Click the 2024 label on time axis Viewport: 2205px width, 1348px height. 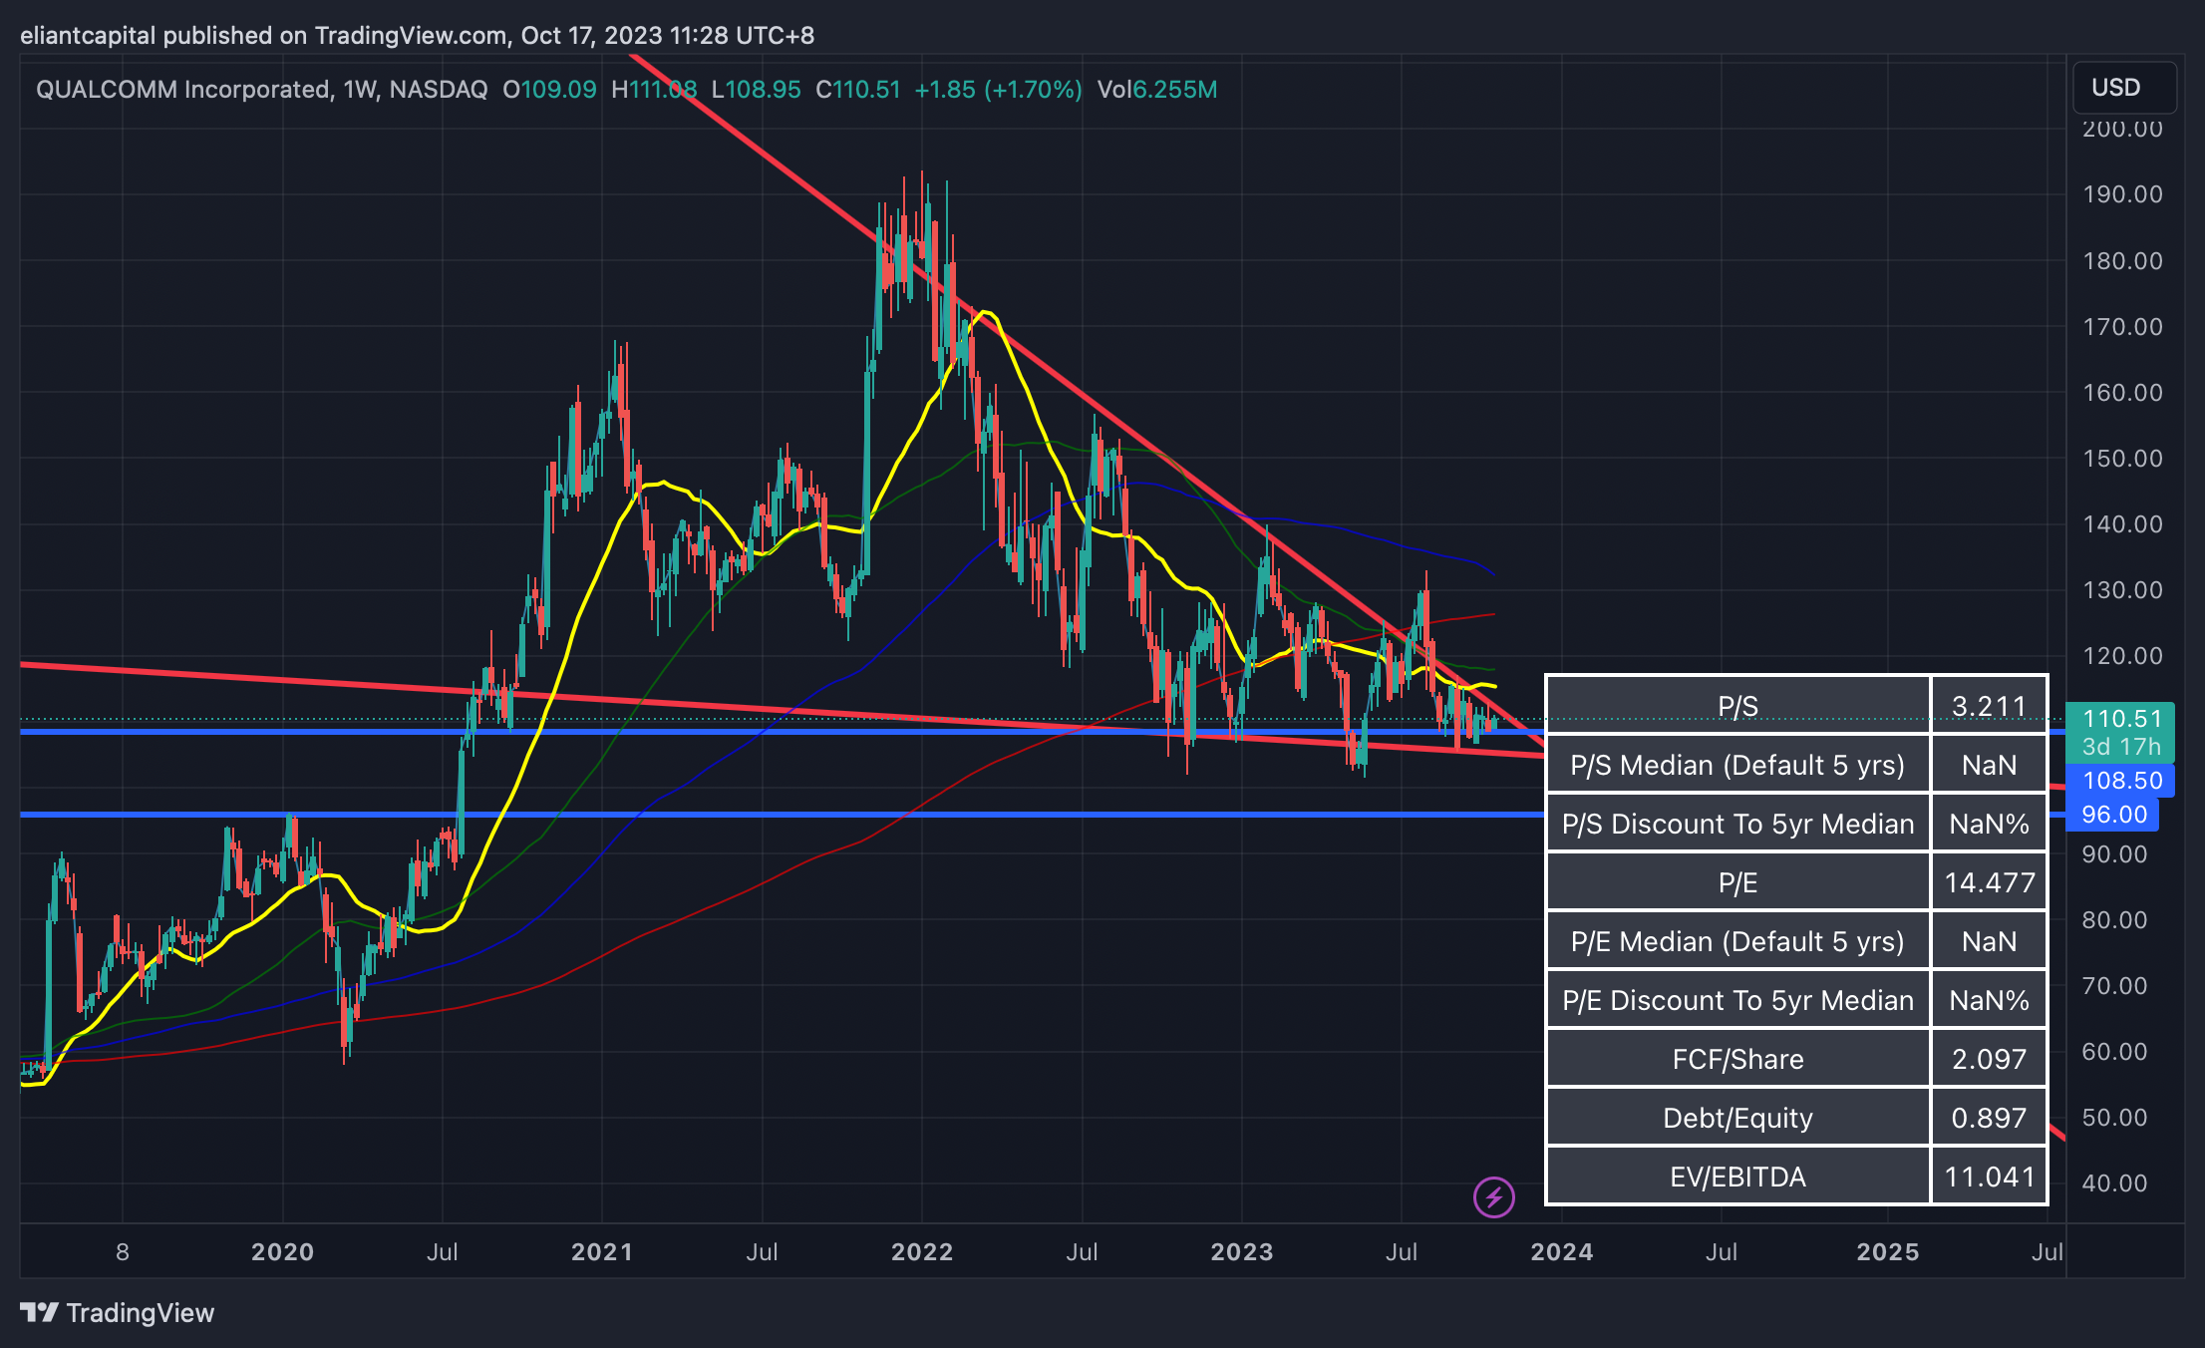tap(1561, 1252)
